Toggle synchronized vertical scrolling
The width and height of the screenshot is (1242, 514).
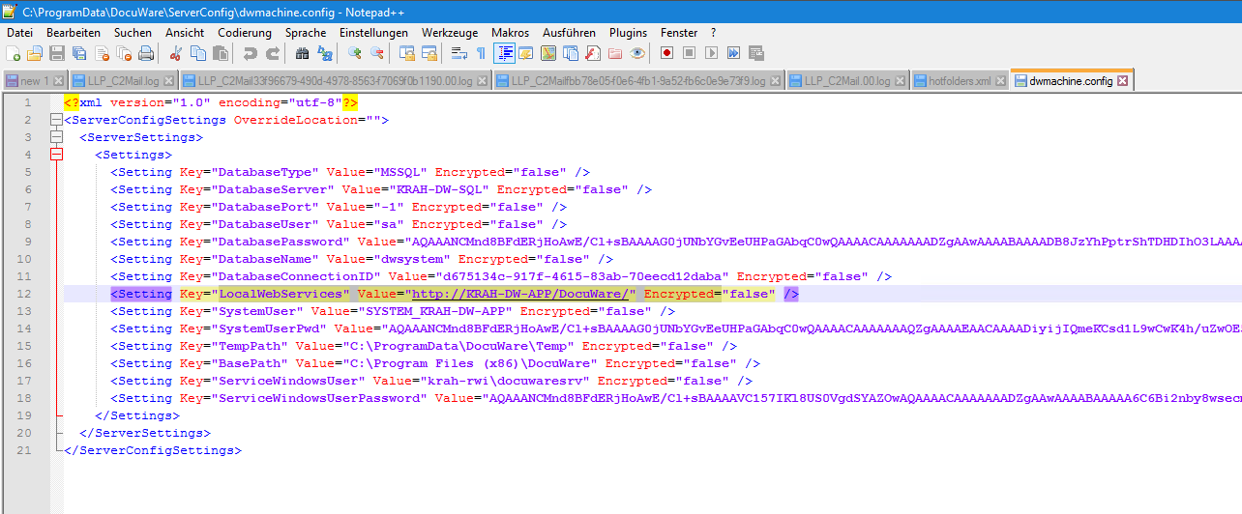click(407, 53)
